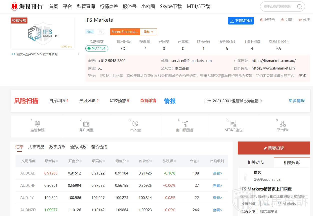Open the 主白标图谱 graph icon
This screenshot has width=313, height=216.
click(184, 124)
